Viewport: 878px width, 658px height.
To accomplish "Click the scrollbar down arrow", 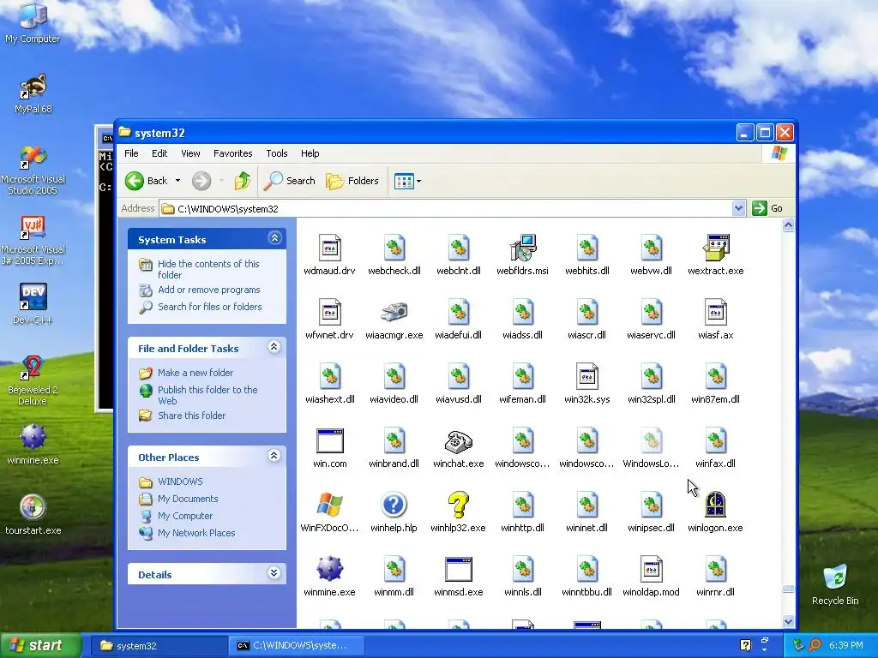I will pos(789,622).
